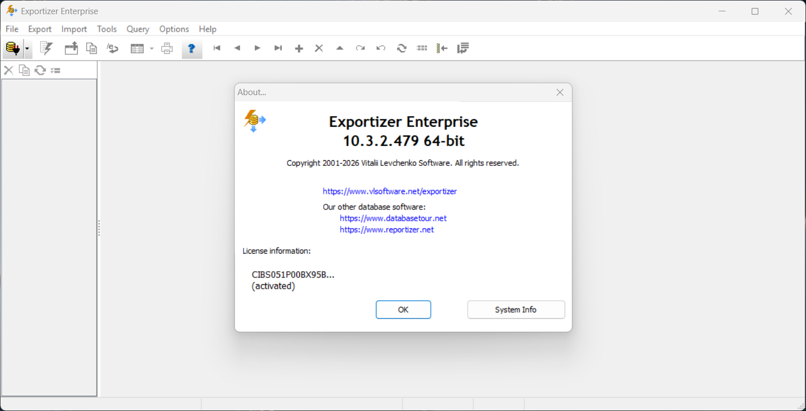Viewport: 806px width, 411px height.
Task: Click the Copy to clipboard toolbar icon
Action: (x=92, y=49)
